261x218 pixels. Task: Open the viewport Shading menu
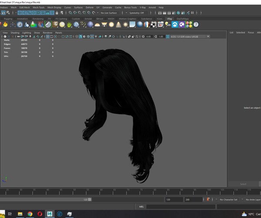point(15,33)
